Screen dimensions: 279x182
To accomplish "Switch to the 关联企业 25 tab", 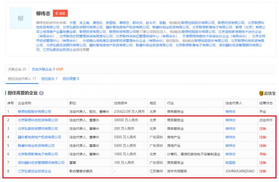I will [x=18, y=69].
